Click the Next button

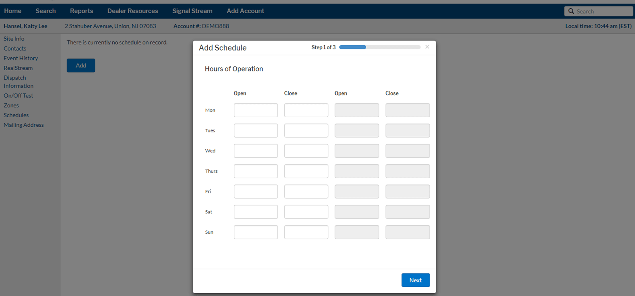415,280
